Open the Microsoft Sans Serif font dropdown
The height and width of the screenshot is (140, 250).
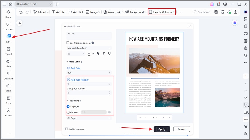tap(89, 48)
